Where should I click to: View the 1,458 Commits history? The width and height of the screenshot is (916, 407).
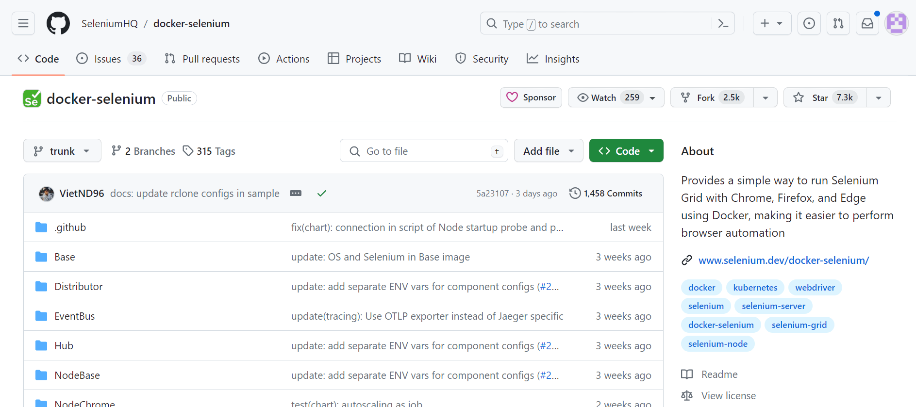[x=606, y=193]
